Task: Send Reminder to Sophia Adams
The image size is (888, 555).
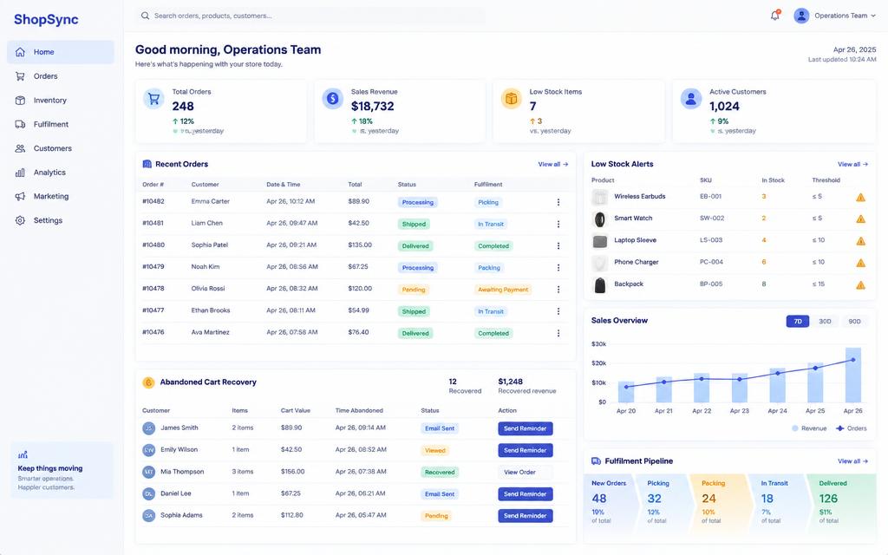Action: coord(525,516)
